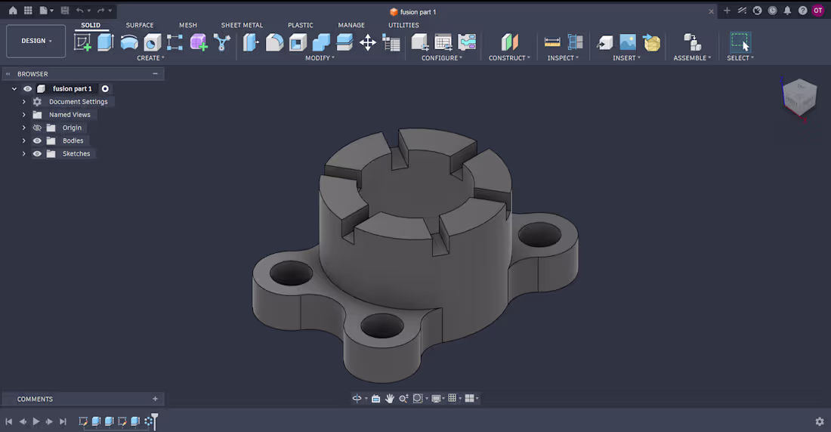
Task: Switch to the MESH tab
Action: (188, 25)
